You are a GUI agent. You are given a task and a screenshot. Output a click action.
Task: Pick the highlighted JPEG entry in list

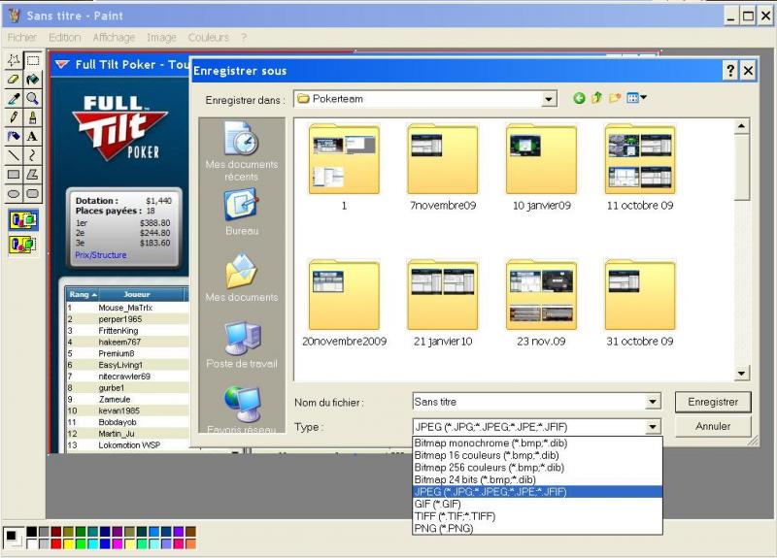tap(537, 492)
